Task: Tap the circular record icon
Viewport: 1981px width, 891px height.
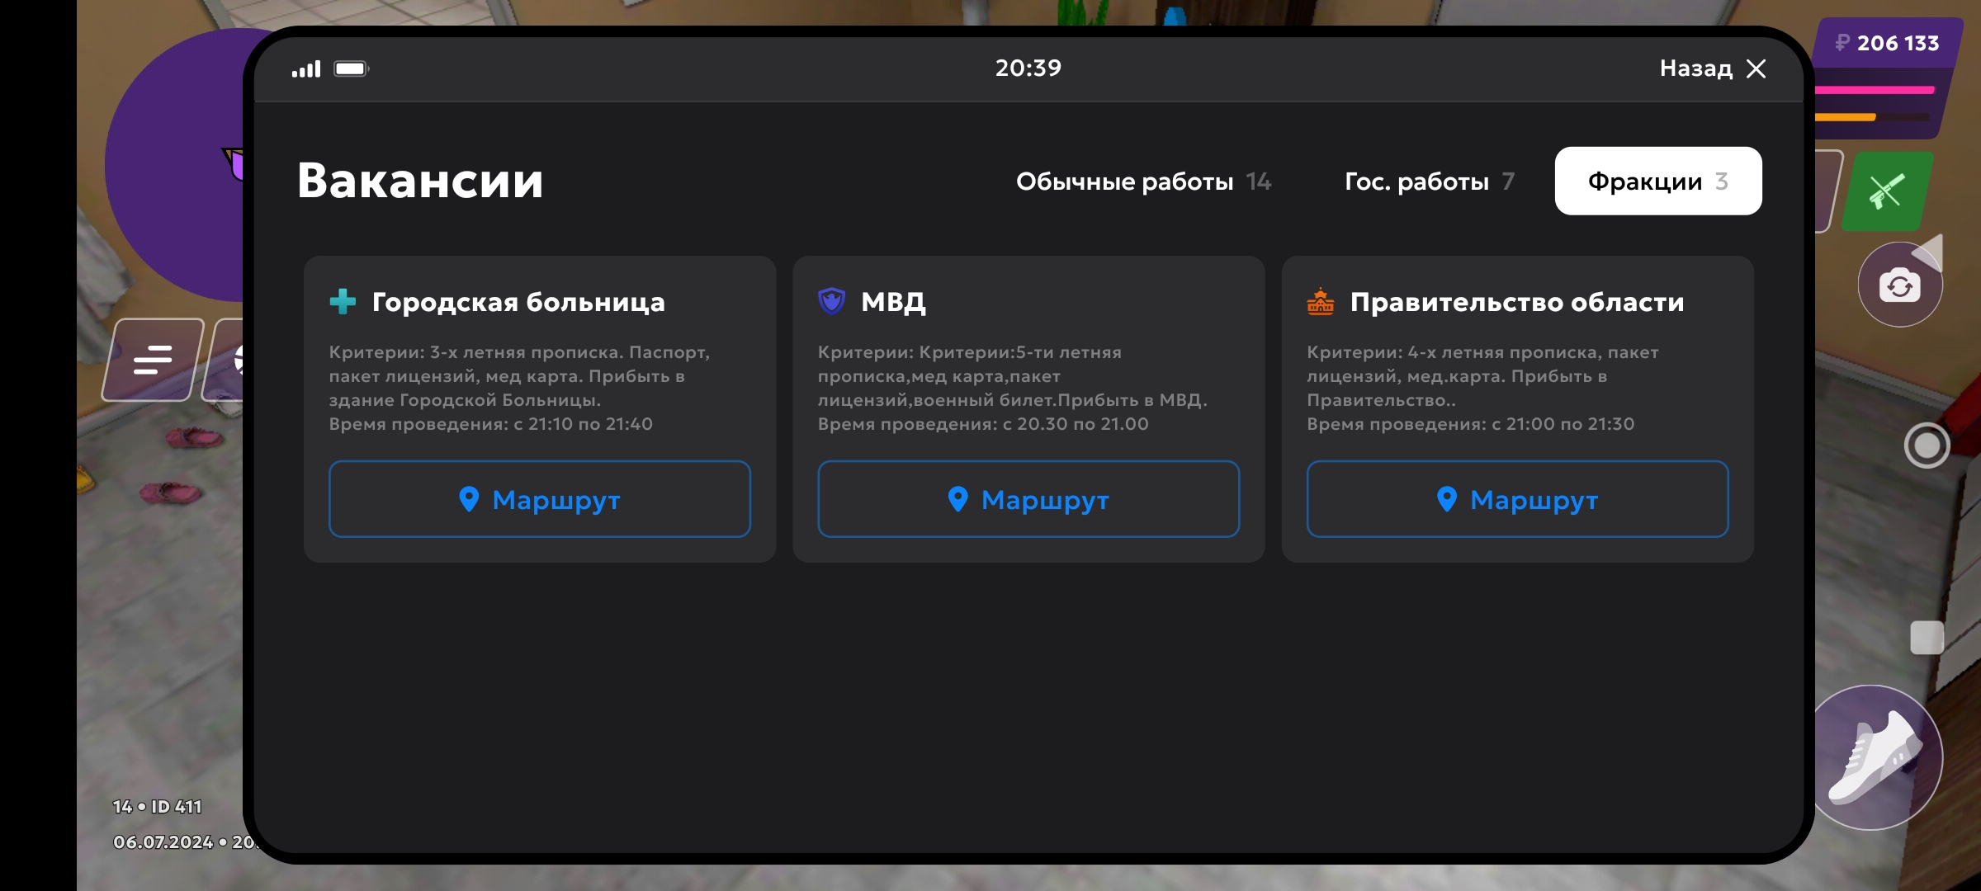Action: click(x=1927, y=445)
